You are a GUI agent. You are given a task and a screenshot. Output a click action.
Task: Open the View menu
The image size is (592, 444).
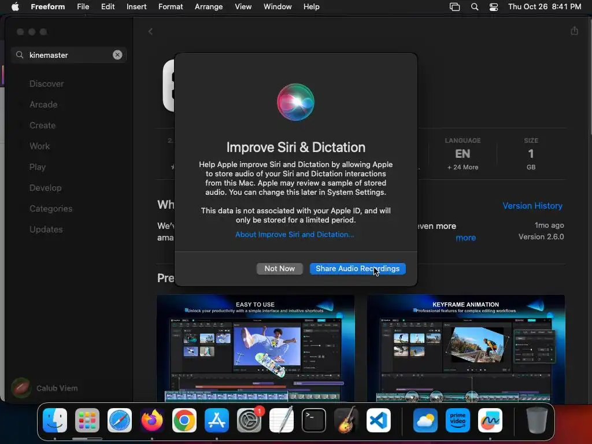[243, 7]
